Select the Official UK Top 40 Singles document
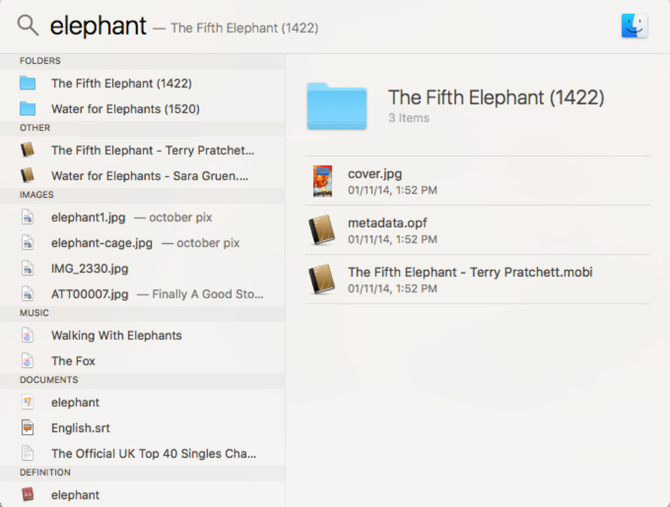Image resolution: width=670 pixels, height=507 pixels. (x=153, y=454)
